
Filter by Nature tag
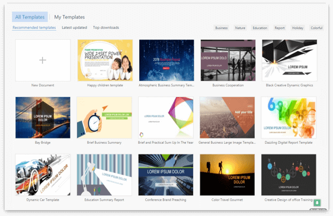[240, 28]
